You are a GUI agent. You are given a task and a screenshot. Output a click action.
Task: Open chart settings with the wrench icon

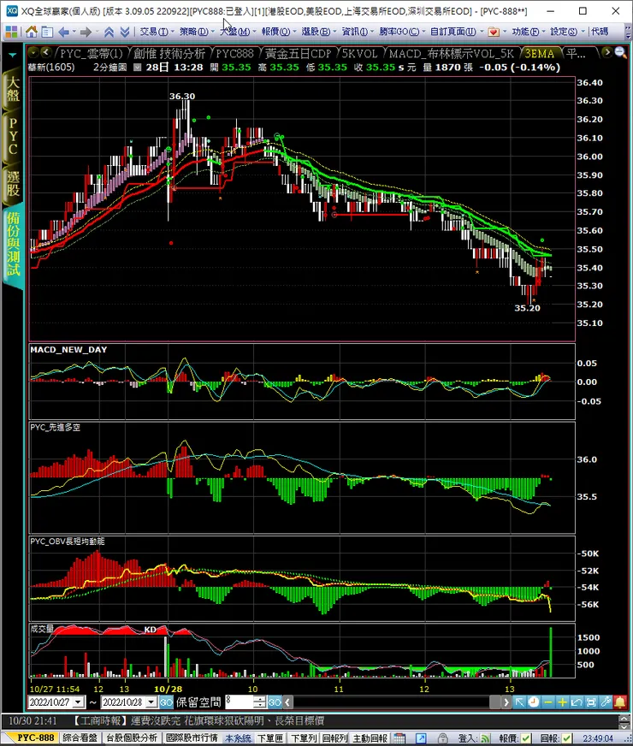[606, 702]
